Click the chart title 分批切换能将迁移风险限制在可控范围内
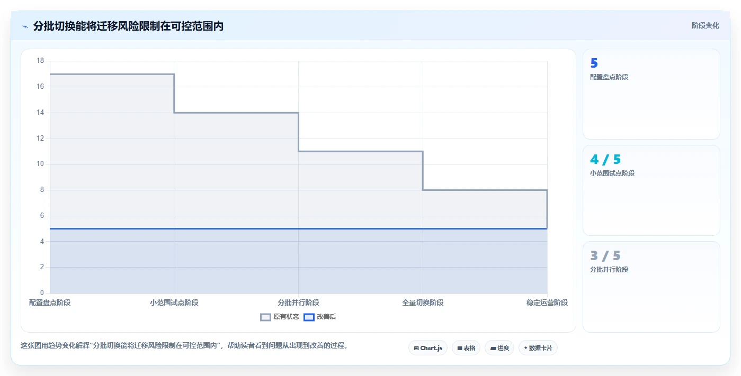 click(128, 26)
